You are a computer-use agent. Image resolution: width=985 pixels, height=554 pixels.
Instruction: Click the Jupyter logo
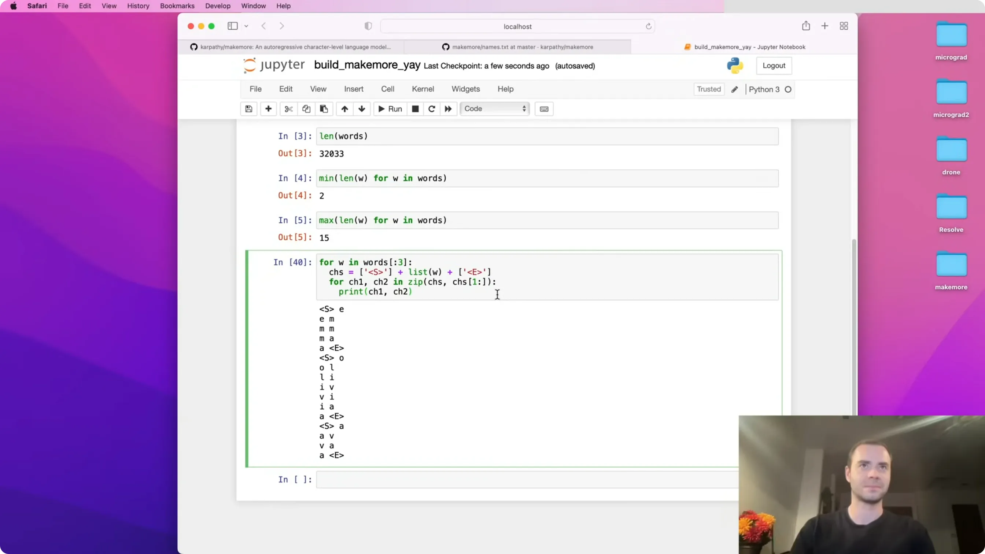[274, 65]
